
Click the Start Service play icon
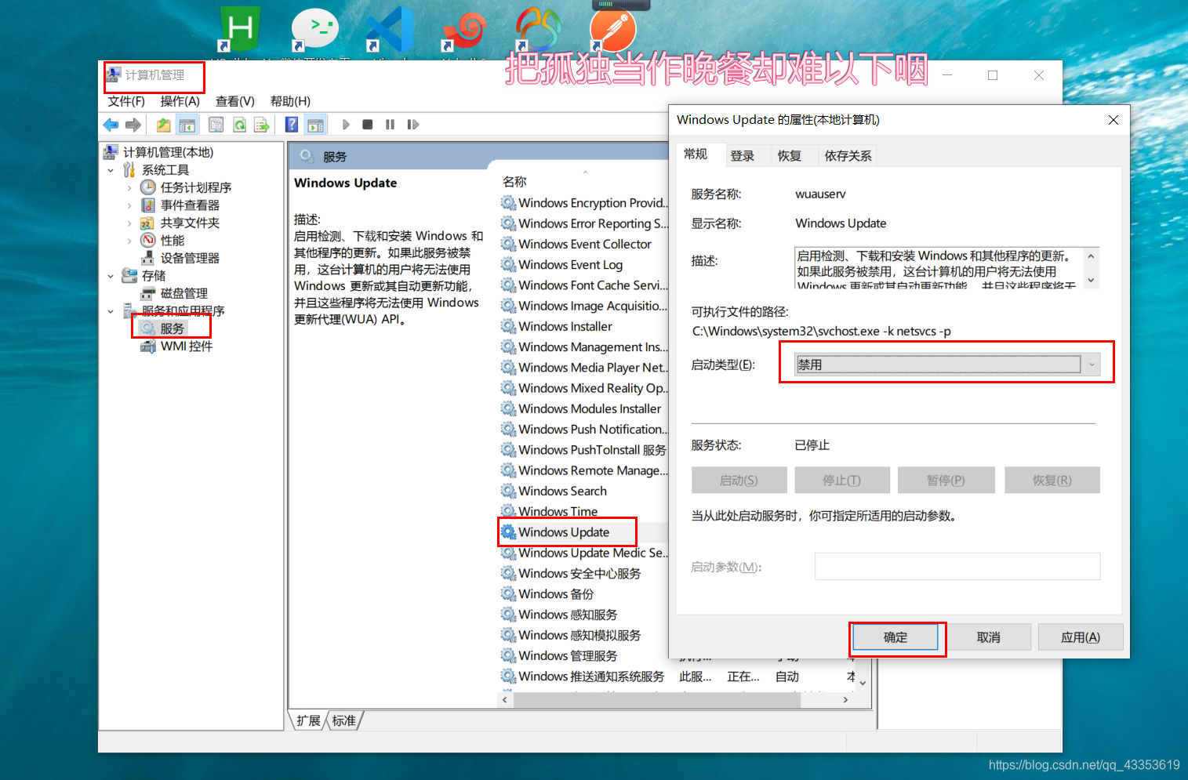[346, 125]
